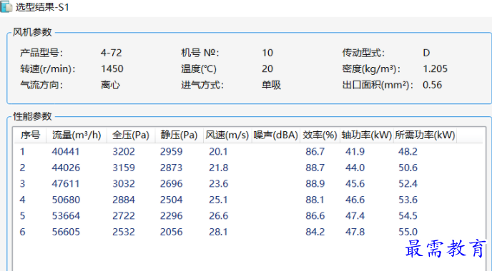The image size is (492, 271).
Task: Click required power value 52.4
Action: [x=408, y=184]
